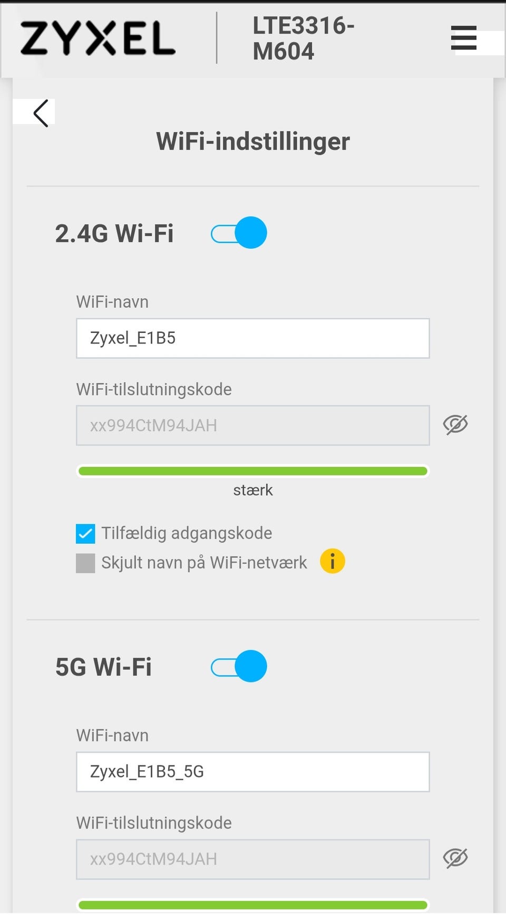
Task: Enable Skjult navn på WiFi-netværk checkbox
Action: (x=85, y=563)
